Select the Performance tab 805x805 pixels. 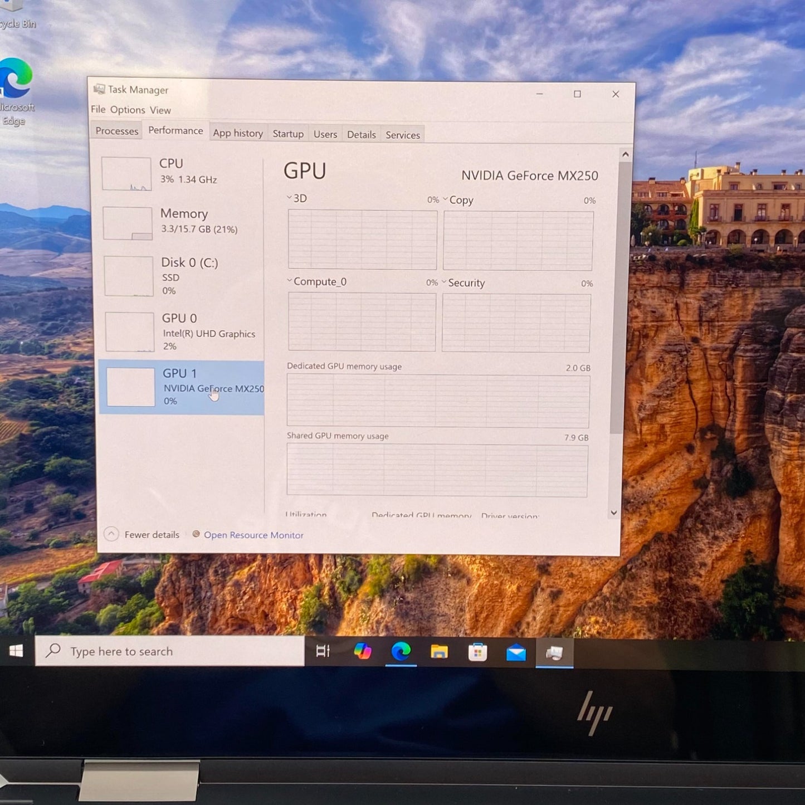pos(175,130)
